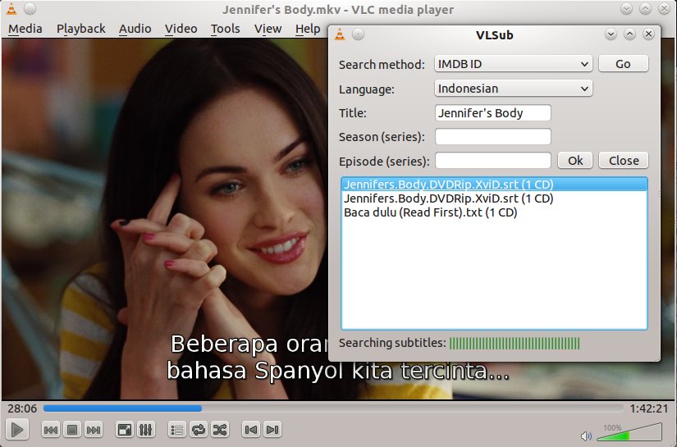Maximize VLSub window with up-chevron button
The height and width of the screenshot is (447, 677).
click(x=629, y=34)
